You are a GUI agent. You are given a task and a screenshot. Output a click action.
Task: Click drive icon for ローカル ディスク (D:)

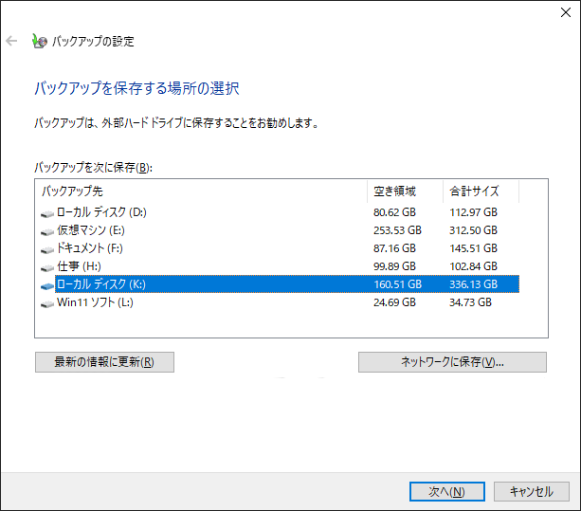(47, 213)
